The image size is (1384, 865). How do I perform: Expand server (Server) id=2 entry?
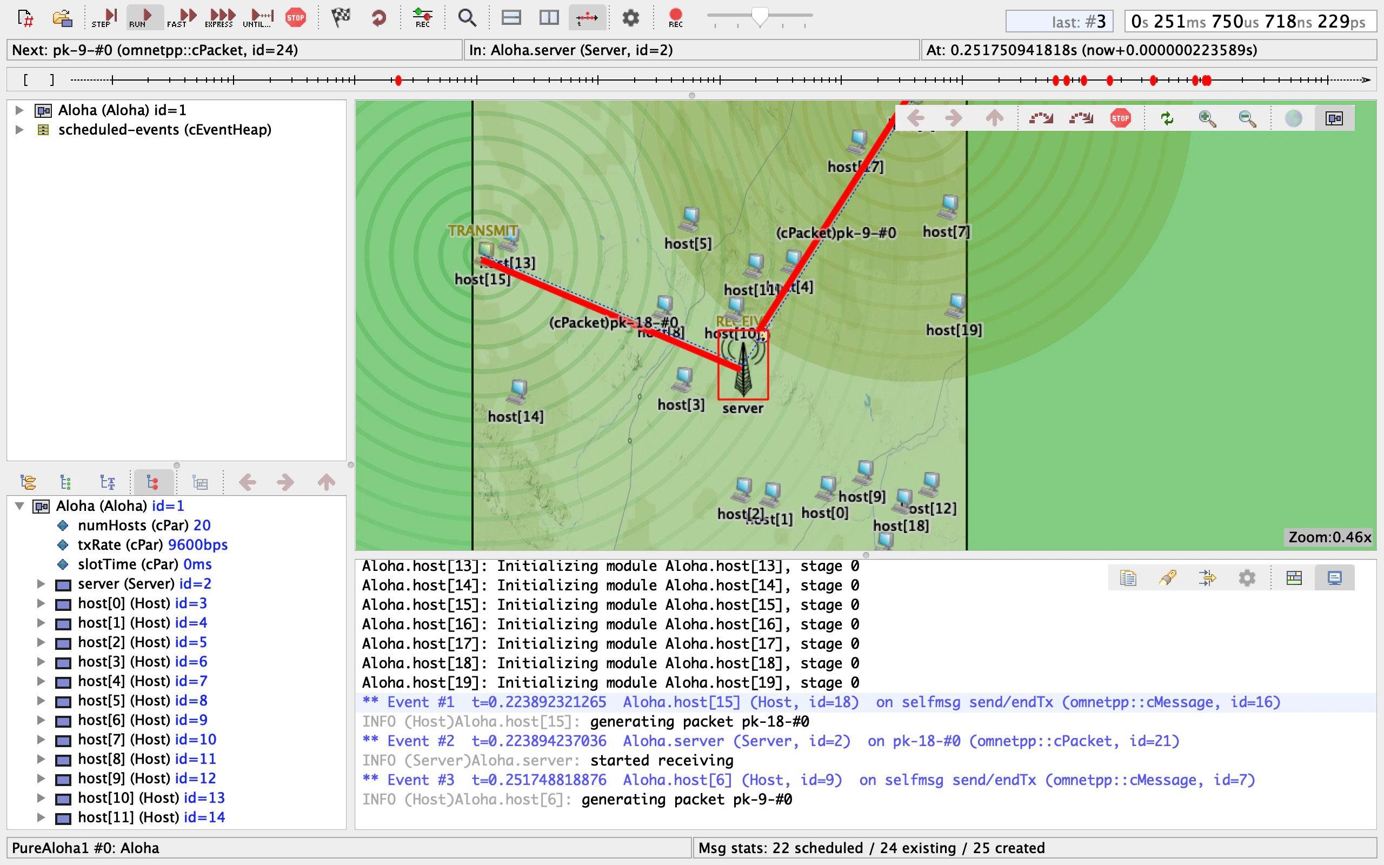[41, 584]
